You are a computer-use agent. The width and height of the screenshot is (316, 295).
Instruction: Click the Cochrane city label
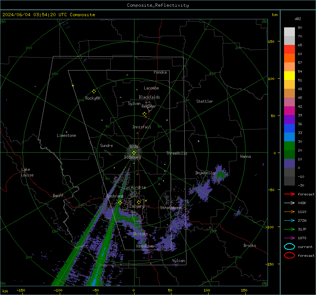115,196
